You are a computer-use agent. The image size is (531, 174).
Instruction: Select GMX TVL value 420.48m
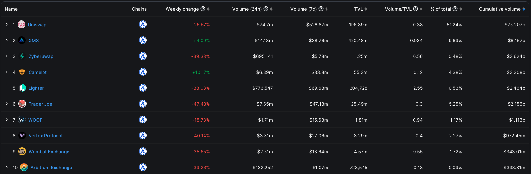point(358,41)
